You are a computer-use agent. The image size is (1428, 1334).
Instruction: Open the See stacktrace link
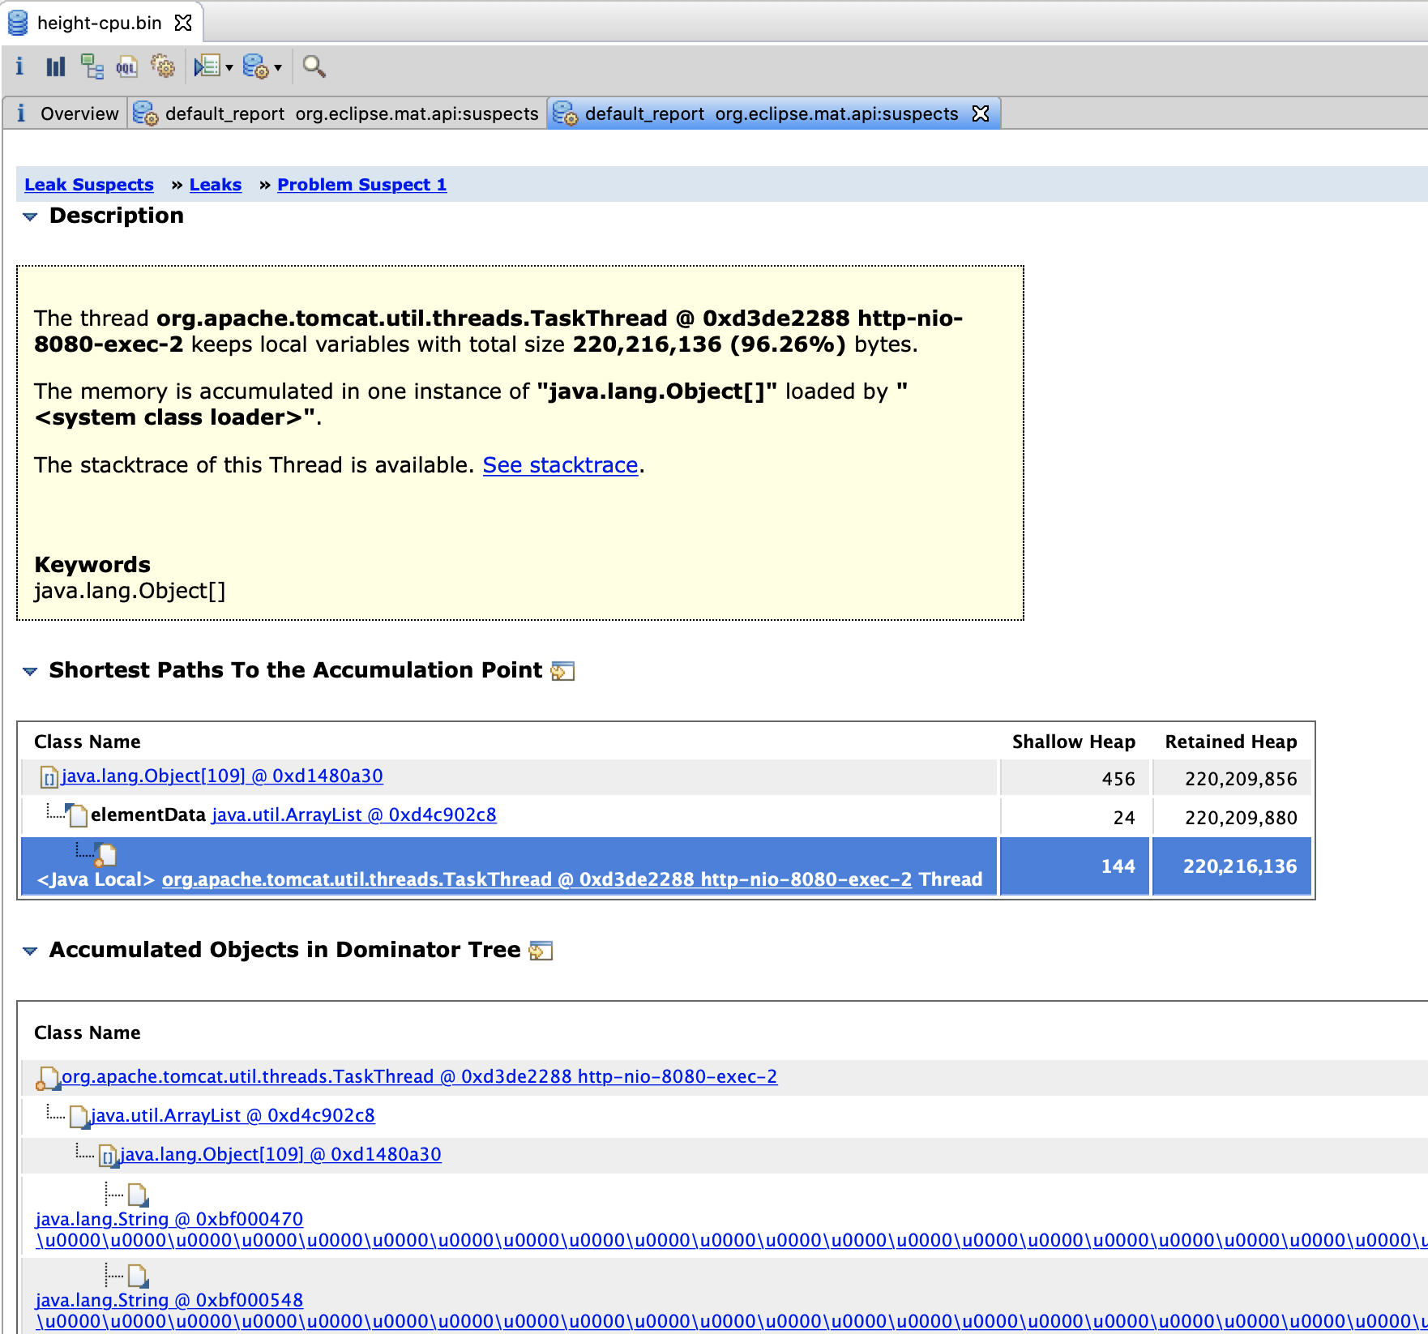561,465
